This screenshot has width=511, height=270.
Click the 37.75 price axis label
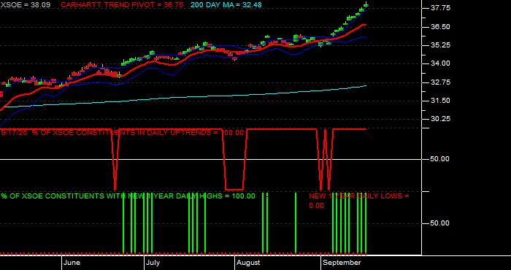[440, 8]
